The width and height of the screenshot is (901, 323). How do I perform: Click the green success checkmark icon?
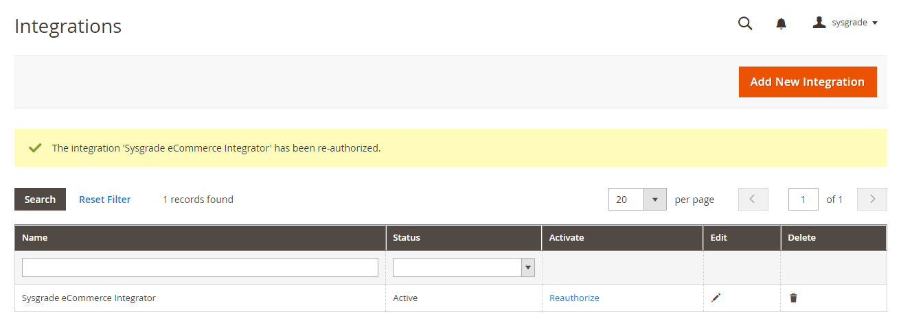tap(35, 147)
